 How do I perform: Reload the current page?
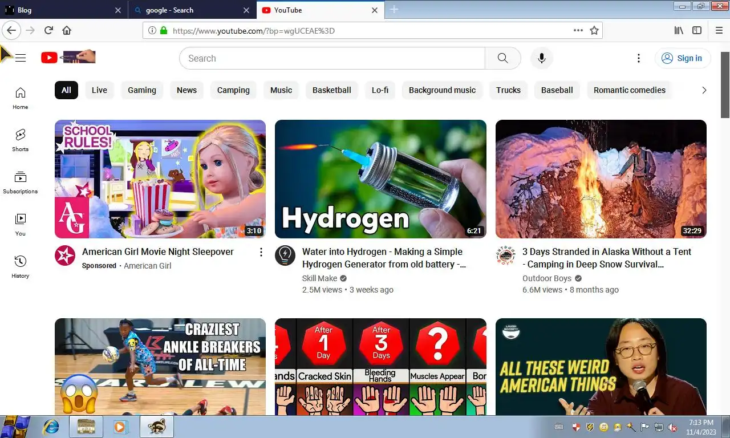click(x=48, y=30)
